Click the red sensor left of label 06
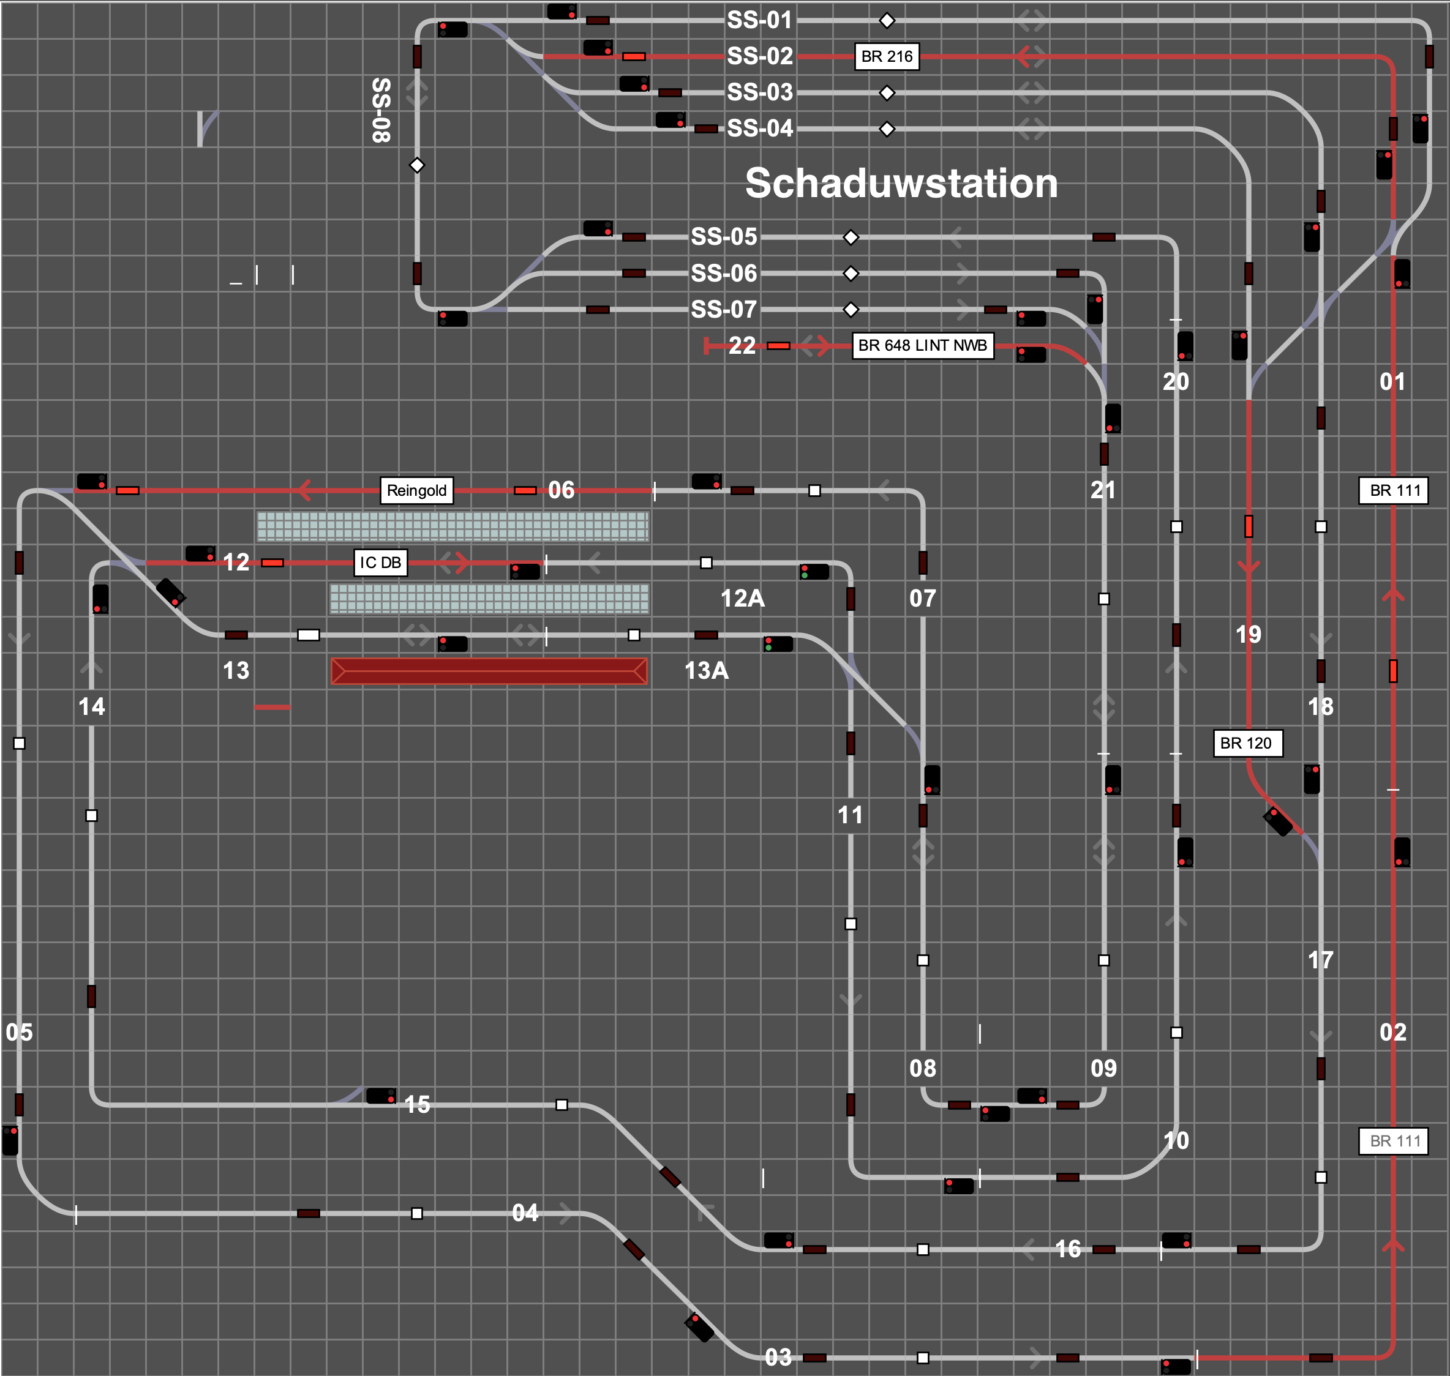Image resolution: width=1450 pixels, height=1376 pixels. [x=525, y=491]
